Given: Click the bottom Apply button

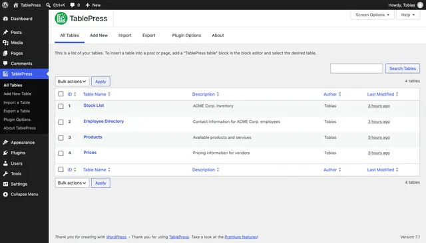Looking at the screenshot, I should [101, 183].
